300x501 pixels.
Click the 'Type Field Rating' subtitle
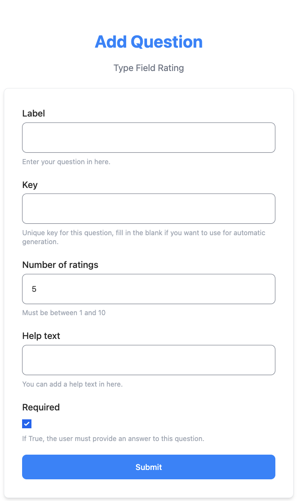[149, 68]
